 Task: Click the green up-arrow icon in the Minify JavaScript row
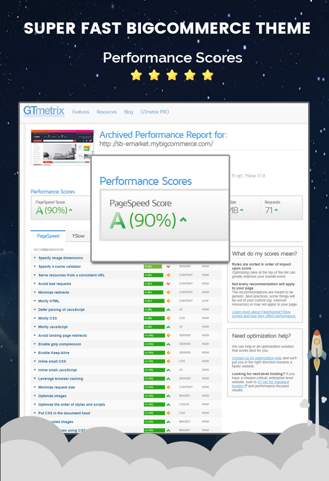168,327
